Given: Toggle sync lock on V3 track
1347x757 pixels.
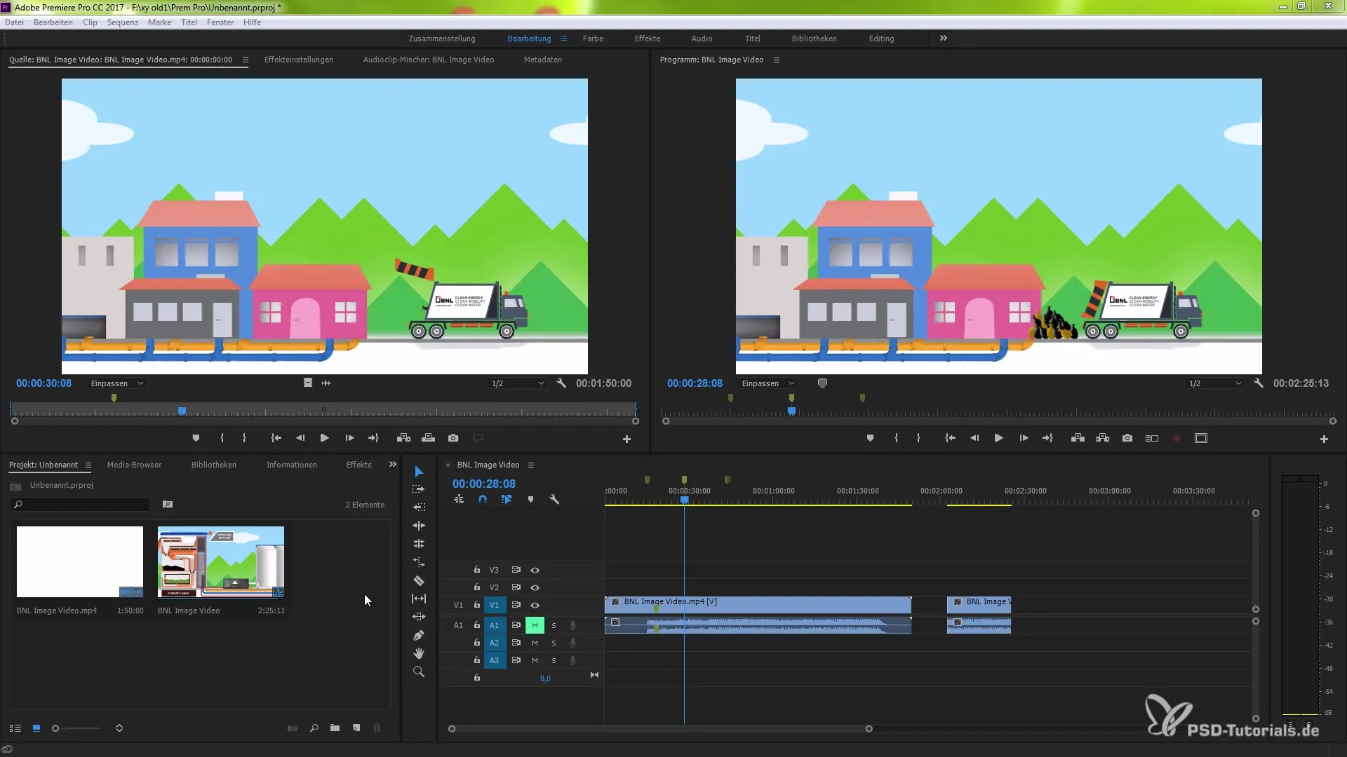Looking at the screenshot, I should (x=516, y=570).
